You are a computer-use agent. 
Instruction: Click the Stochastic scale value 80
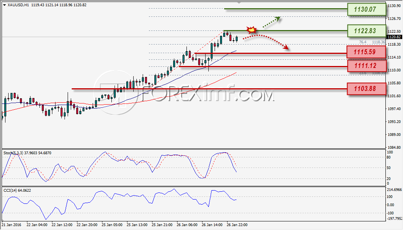pos(389,157)
